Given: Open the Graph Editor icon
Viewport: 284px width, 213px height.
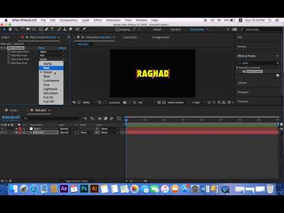Looking at the screenshot, I should pos(119,118).
